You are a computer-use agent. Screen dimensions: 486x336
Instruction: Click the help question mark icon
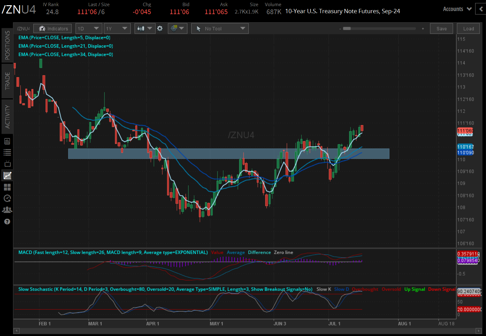pyautogui.click(x=7, y=222)
